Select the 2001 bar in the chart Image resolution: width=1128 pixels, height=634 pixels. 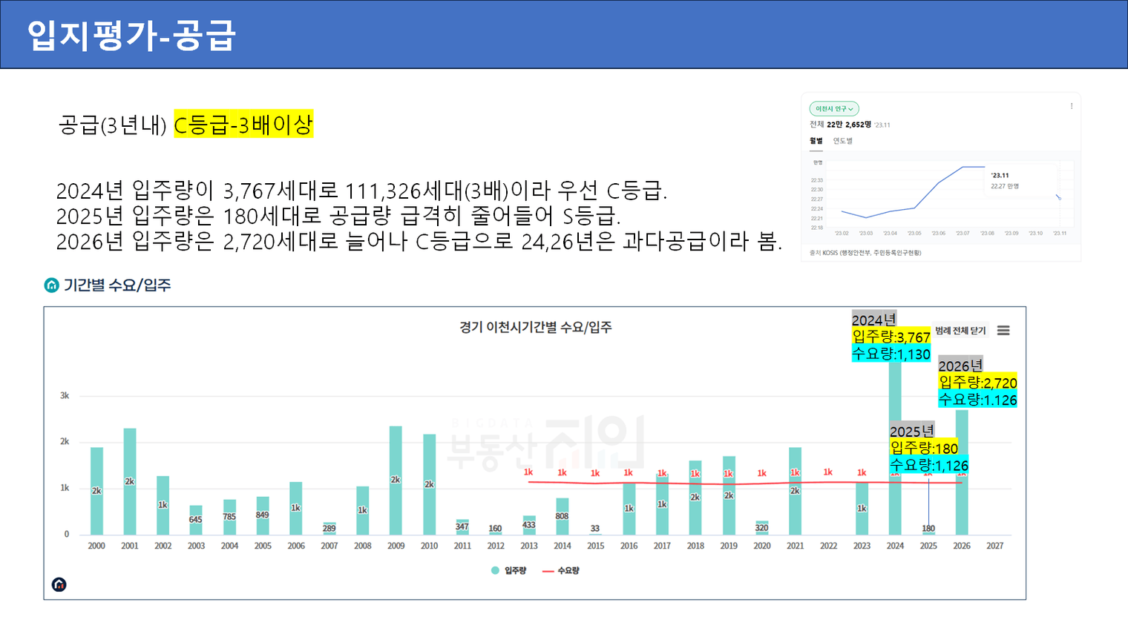(x=130, y=481)
